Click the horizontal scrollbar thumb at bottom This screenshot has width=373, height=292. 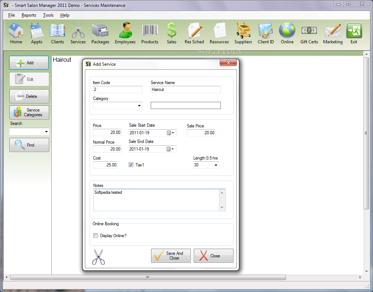coord(148,277)
